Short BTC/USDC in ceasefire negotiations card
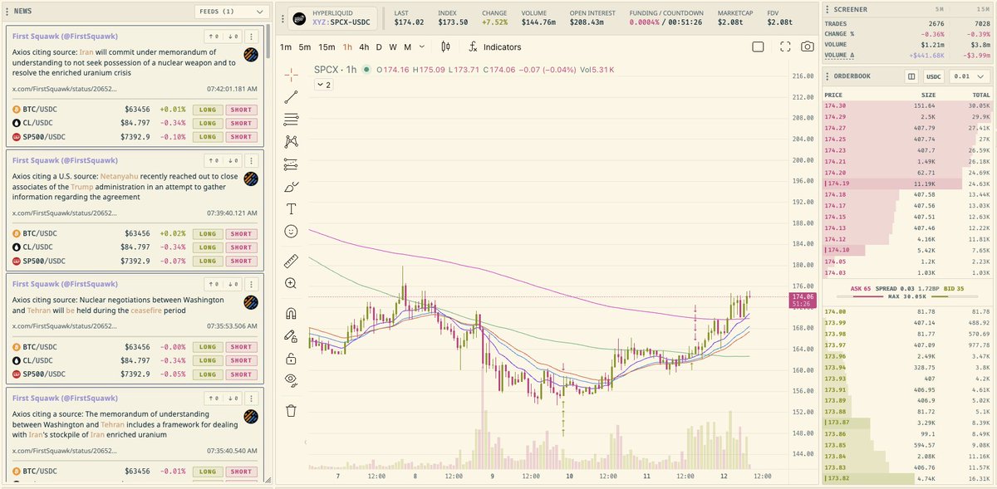 pyautogui.click(x=241, y=347)
